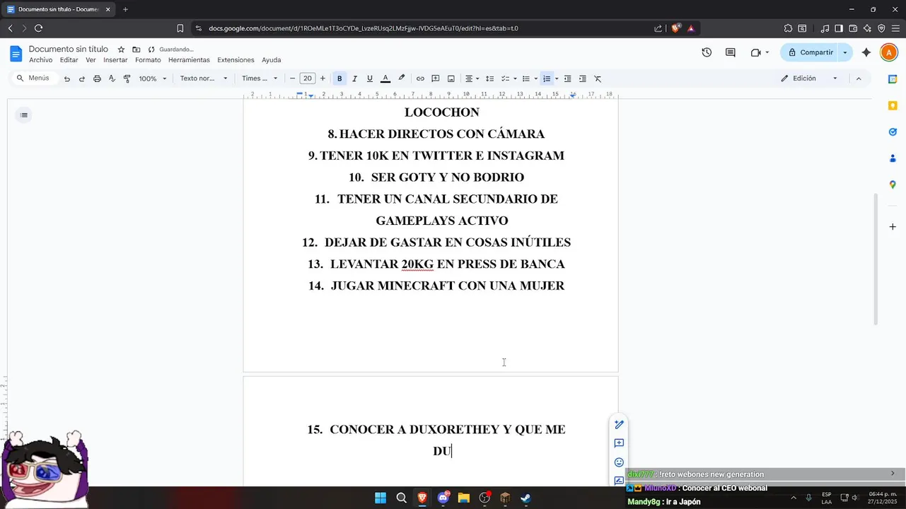Screen dimensions: 906x509
Task: Increase font size with plus button
Action: [x=323, y=78]
